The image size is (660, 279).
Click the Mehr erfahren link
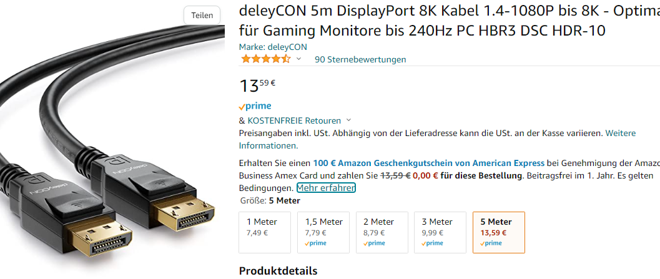326,188
